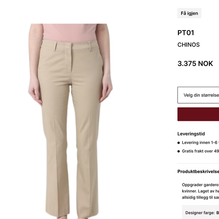Open the PT01 brand link

click(x=186, y=33)
